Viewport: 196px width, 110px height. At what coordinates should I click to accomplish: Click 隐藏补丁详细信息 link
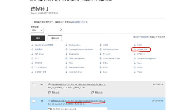click(x=157, y=37)
